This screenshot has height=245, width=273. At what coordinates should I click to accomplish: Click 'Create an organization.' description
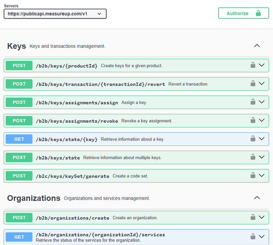[135, 218]
